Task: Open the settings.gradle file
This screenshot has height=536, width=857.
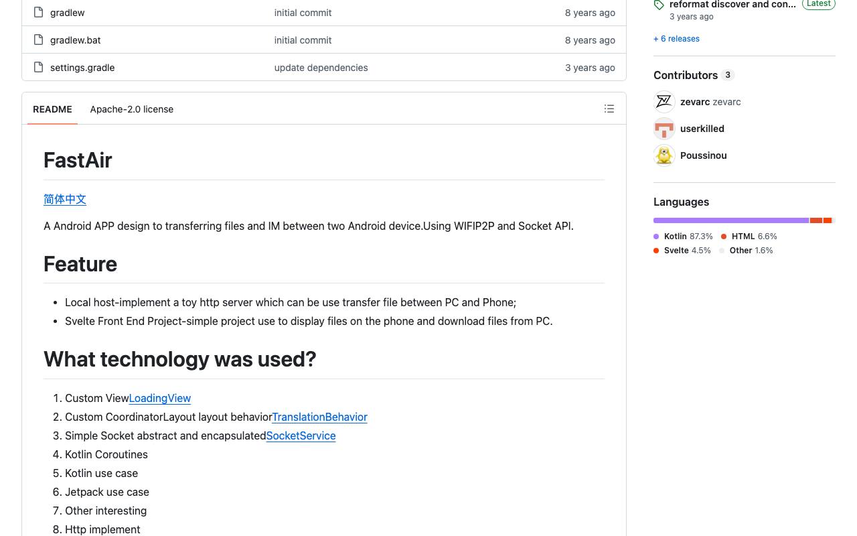Action: 82,68
